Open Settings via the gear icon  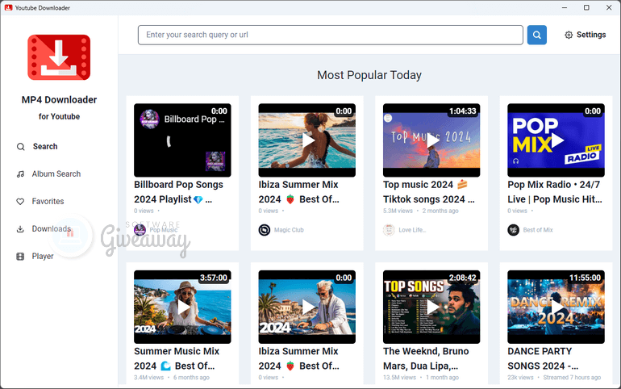pyautogui.click(x=569, y=36)
